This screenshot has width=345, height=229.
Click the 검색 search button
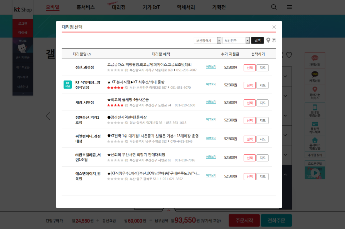tap(257, 40)
